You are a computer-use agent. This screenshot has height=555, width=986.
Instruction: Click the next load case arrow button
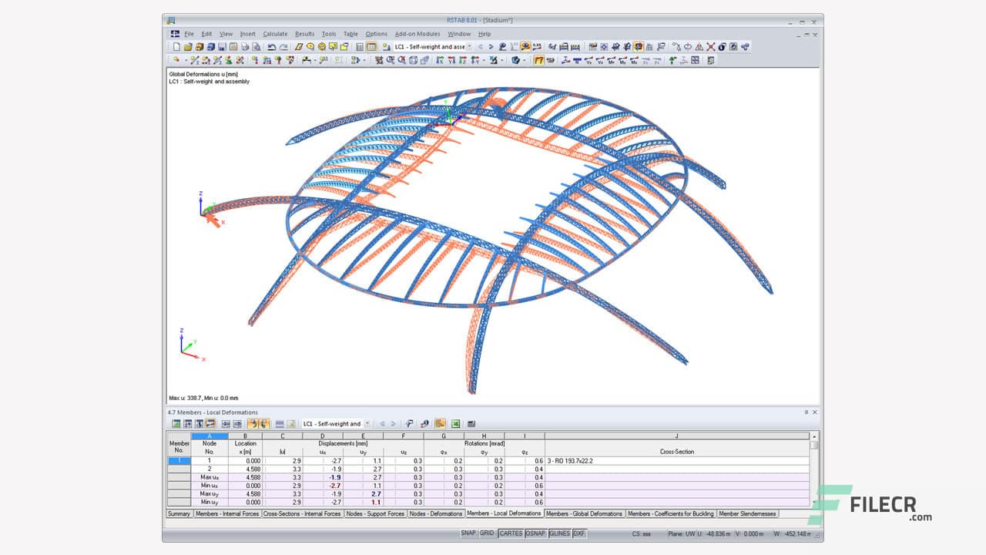coord(491,47)
